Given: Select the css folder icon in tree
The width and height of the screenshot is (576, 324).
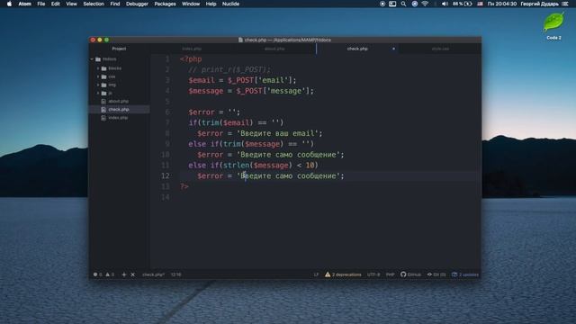Looking at the screenshot, I should pos(104,76).
